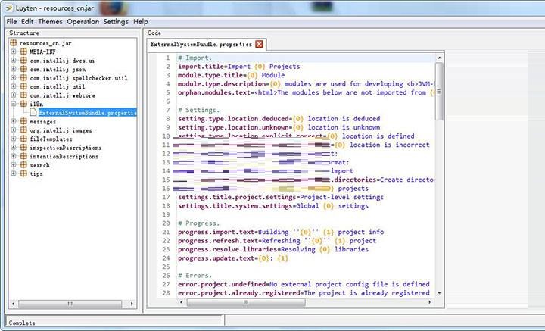Collapse the i18n tree node

13,104
